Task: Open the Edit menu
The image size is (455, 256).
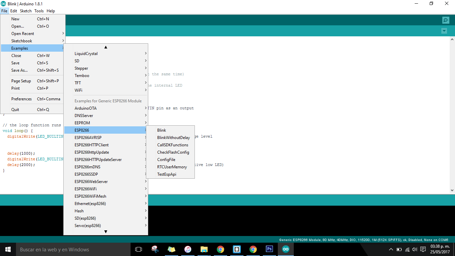Action: (14, 11)
